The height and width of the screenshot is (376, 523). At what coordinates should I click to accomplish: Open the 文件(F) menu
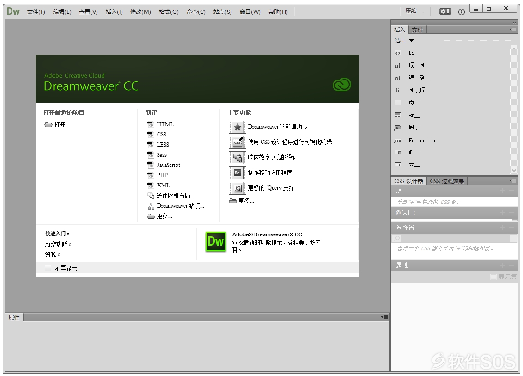point(36,12)
